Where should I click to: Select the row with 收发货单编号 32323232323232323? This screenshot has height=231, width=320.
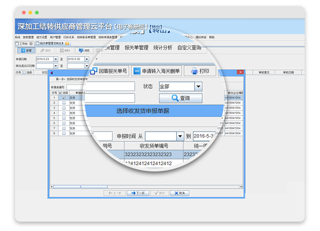(148, 154)
